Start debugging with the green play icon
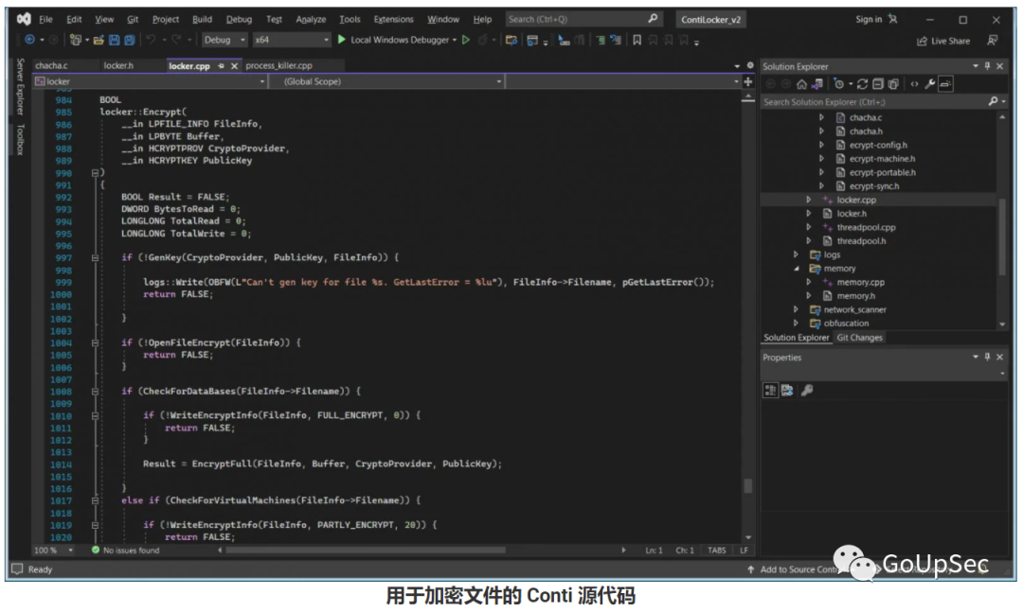1023x612 pixels. pos(341,40)
